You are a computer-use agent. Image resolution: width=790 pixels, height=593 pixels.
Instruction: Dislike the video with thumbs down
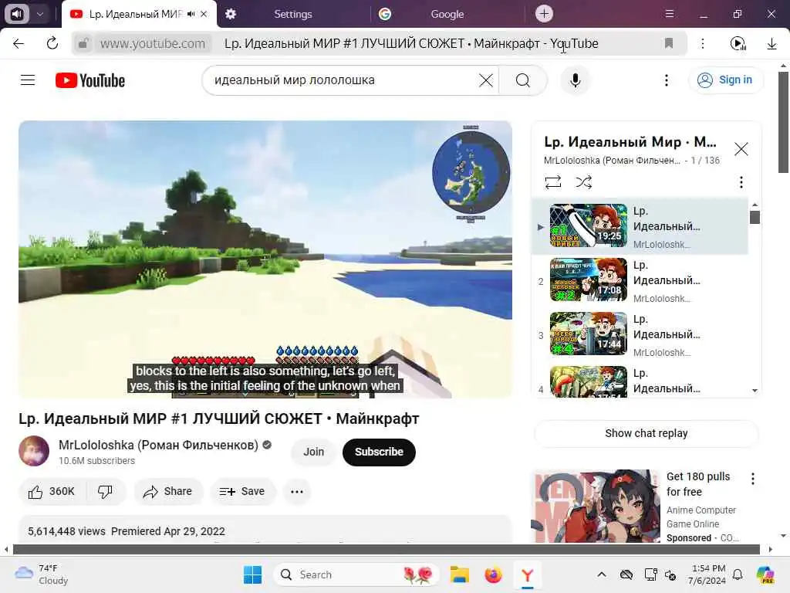[x=105, y=492]
